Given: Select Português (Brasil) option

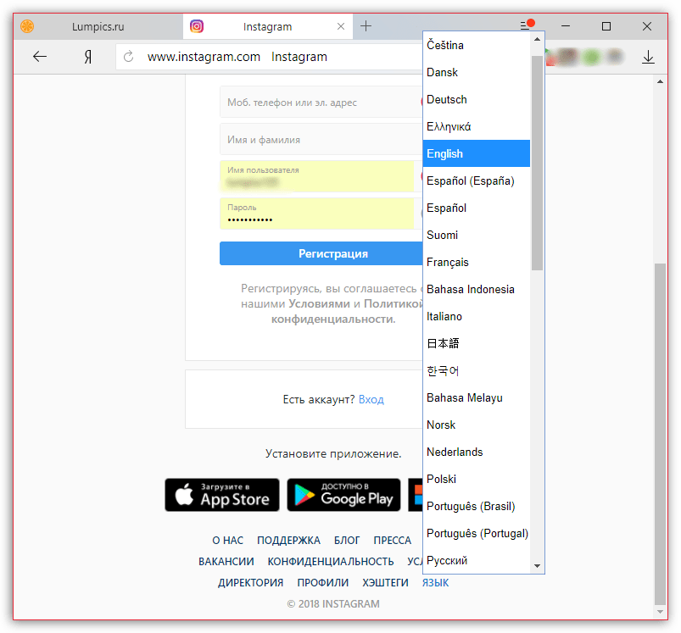Looking at the screenshot, I should pos(476,506).
